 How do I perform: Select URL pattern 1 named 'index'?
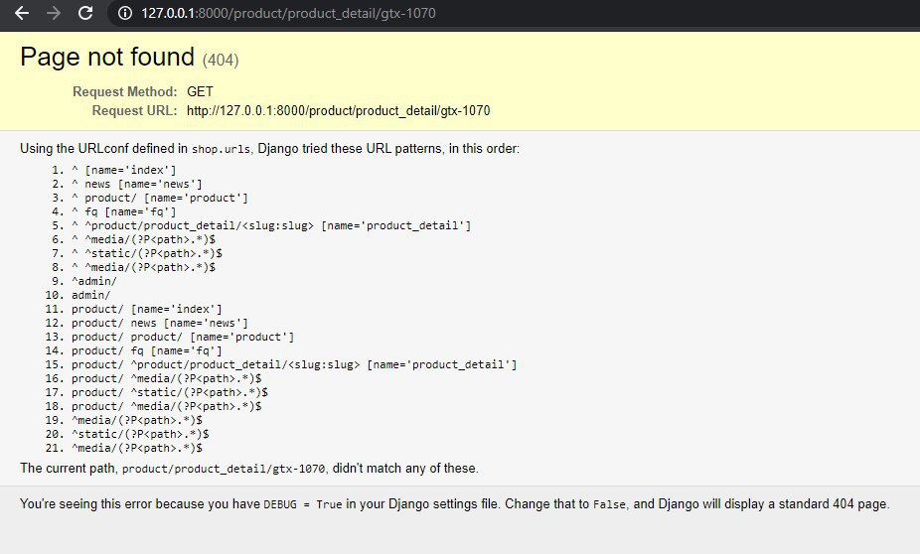click(124, 170)
